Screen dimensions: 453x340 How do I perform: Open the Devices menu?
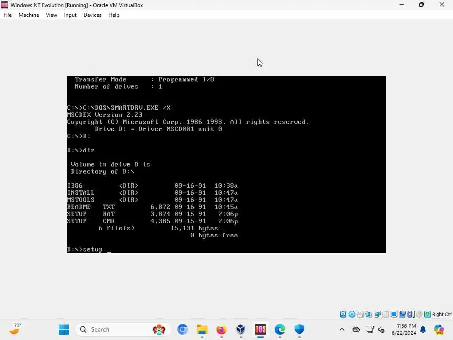[92, 15]
